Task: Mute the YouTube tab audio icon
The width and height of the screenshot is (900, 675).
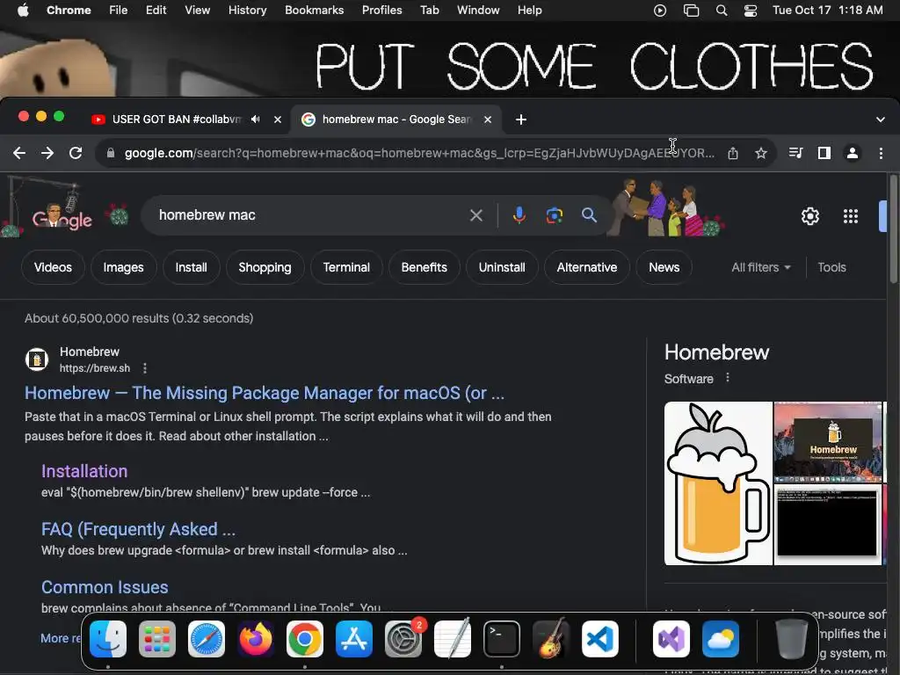Action: [256, 120]
